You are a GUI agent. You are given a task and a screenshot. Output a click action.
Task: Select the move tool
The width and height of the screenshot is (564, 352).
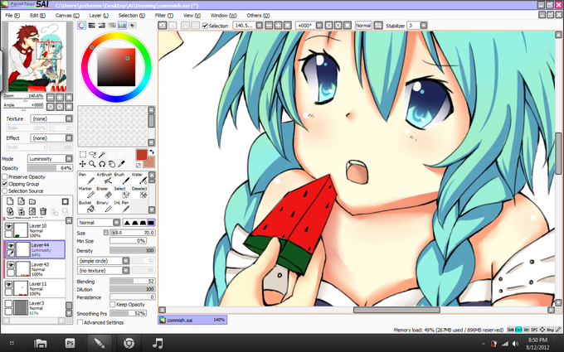pos(82,164)
